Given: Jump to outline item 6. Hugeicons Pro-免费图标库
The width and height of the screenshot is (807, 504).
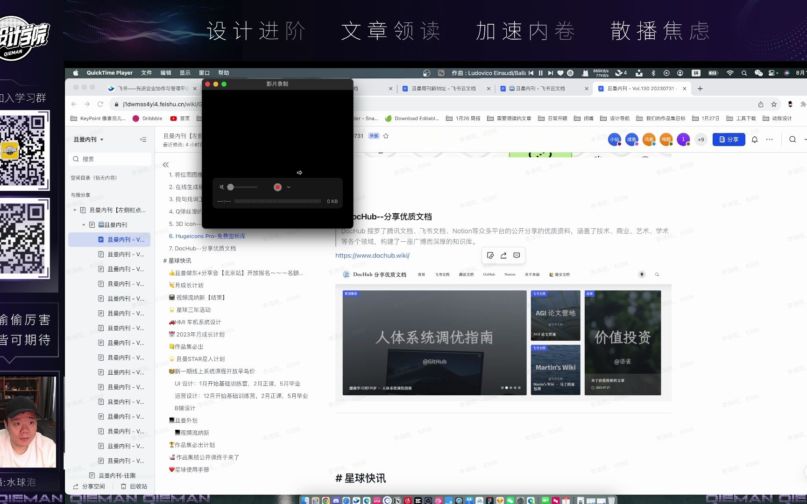Looking at the screenshot, I should tap(207, 236).
